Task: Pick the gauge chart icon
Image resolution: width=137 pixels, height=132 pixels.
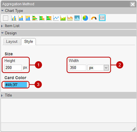Action: (94, 18)
